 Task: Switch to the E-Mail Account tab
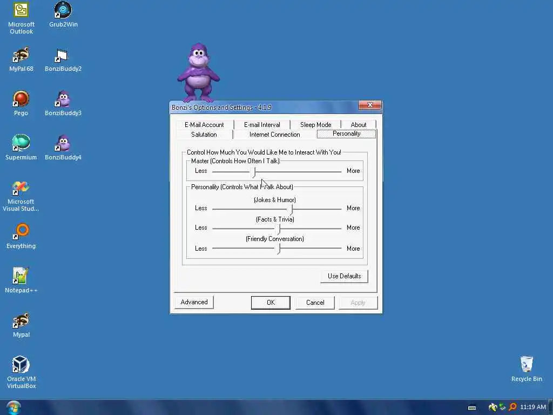point(204,125)
